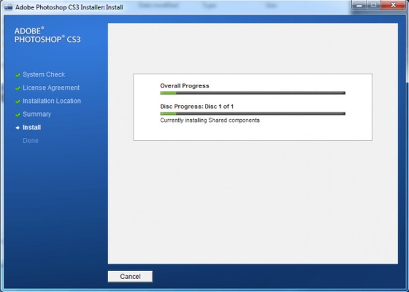This screenshot has height=292, width=409.
Task: Click the arrow icon beside Install step
Action: pos(18,128)
